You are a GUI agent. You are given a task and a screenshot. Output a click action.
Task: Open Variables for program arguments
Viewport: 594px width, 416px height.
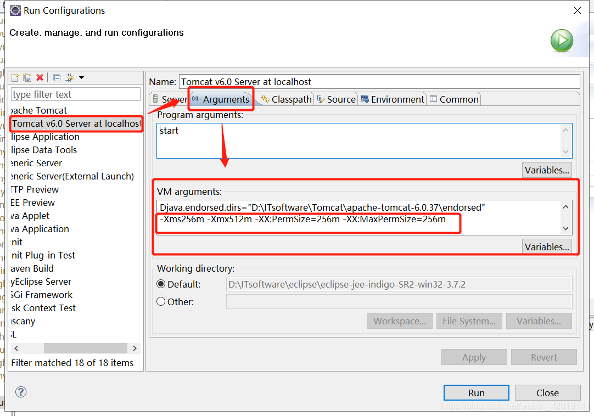tap(547, 170)
